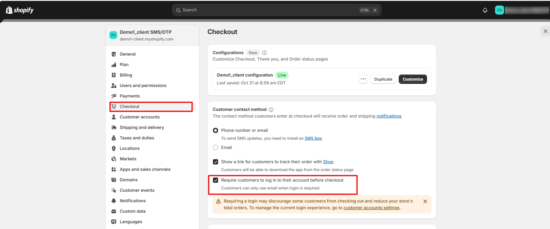Click the Custom data icon

pos(114,211)
